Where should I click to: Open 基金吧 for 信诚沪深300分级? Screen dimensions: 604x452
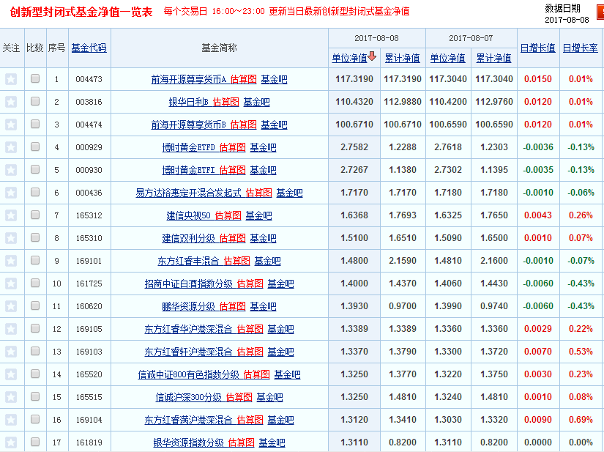[x=269, y=397]
